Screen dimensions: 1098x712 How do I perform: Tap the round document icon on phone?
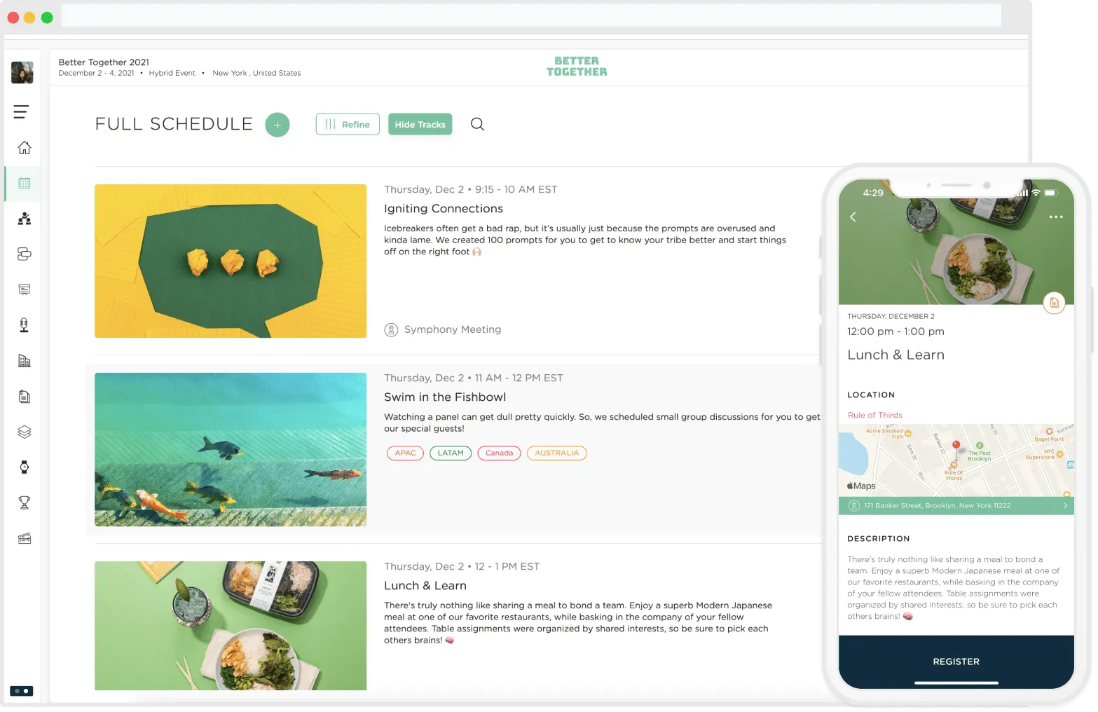tap(1054, 303)
